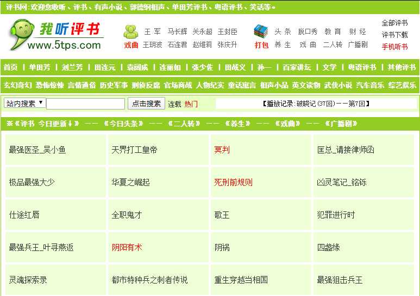
Task: Open book 最强医圣_吴小鱼
Action: click(37, 150)
